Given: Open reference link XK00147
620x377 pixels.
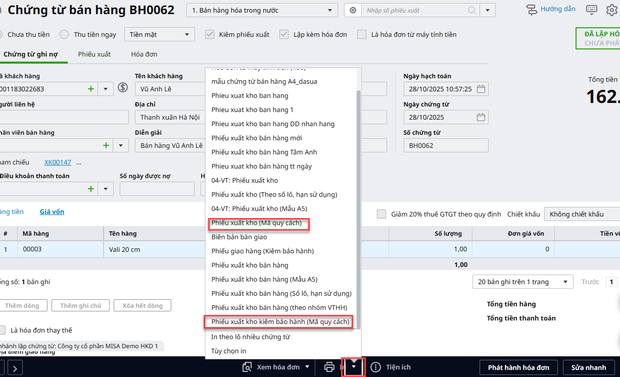Looking at the screenshot, I should tap(58, 162).
